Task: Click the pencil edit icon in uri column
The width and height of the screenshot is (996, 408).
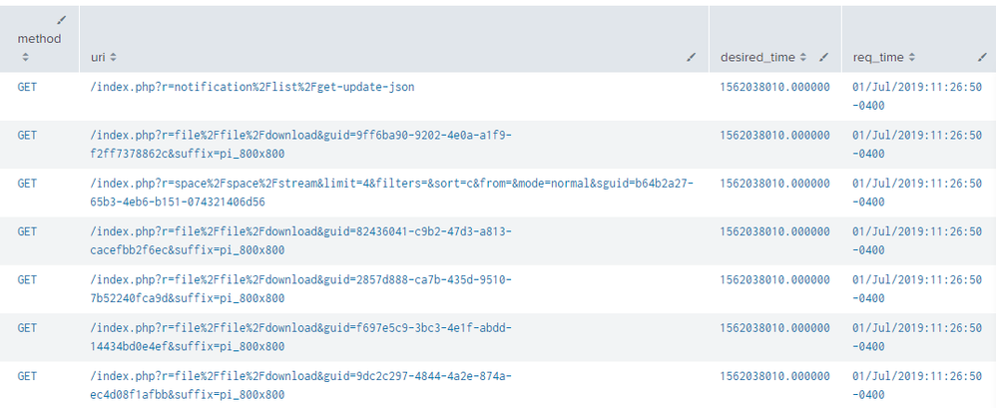Action: pos(691,58)
